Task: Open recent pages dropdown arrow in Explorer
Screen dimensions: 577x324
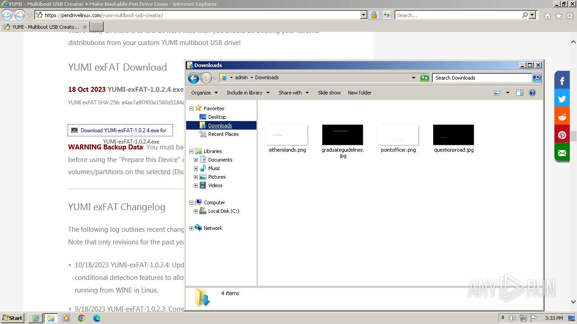Action: pyautogui.click(x=215, y=78)
